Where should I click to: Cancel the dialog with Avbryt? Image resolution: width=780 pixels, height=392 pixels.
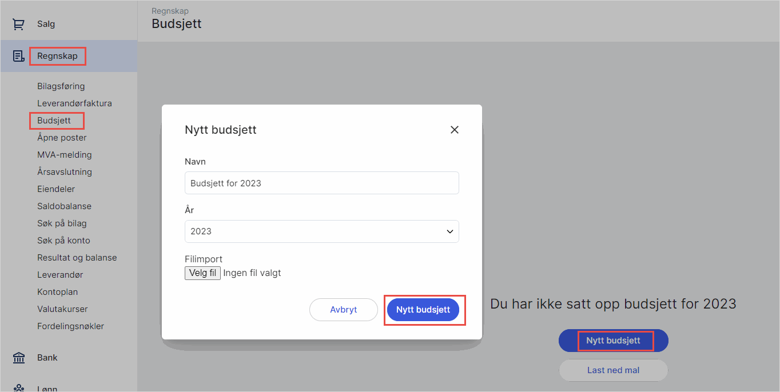tap(343, 310)
